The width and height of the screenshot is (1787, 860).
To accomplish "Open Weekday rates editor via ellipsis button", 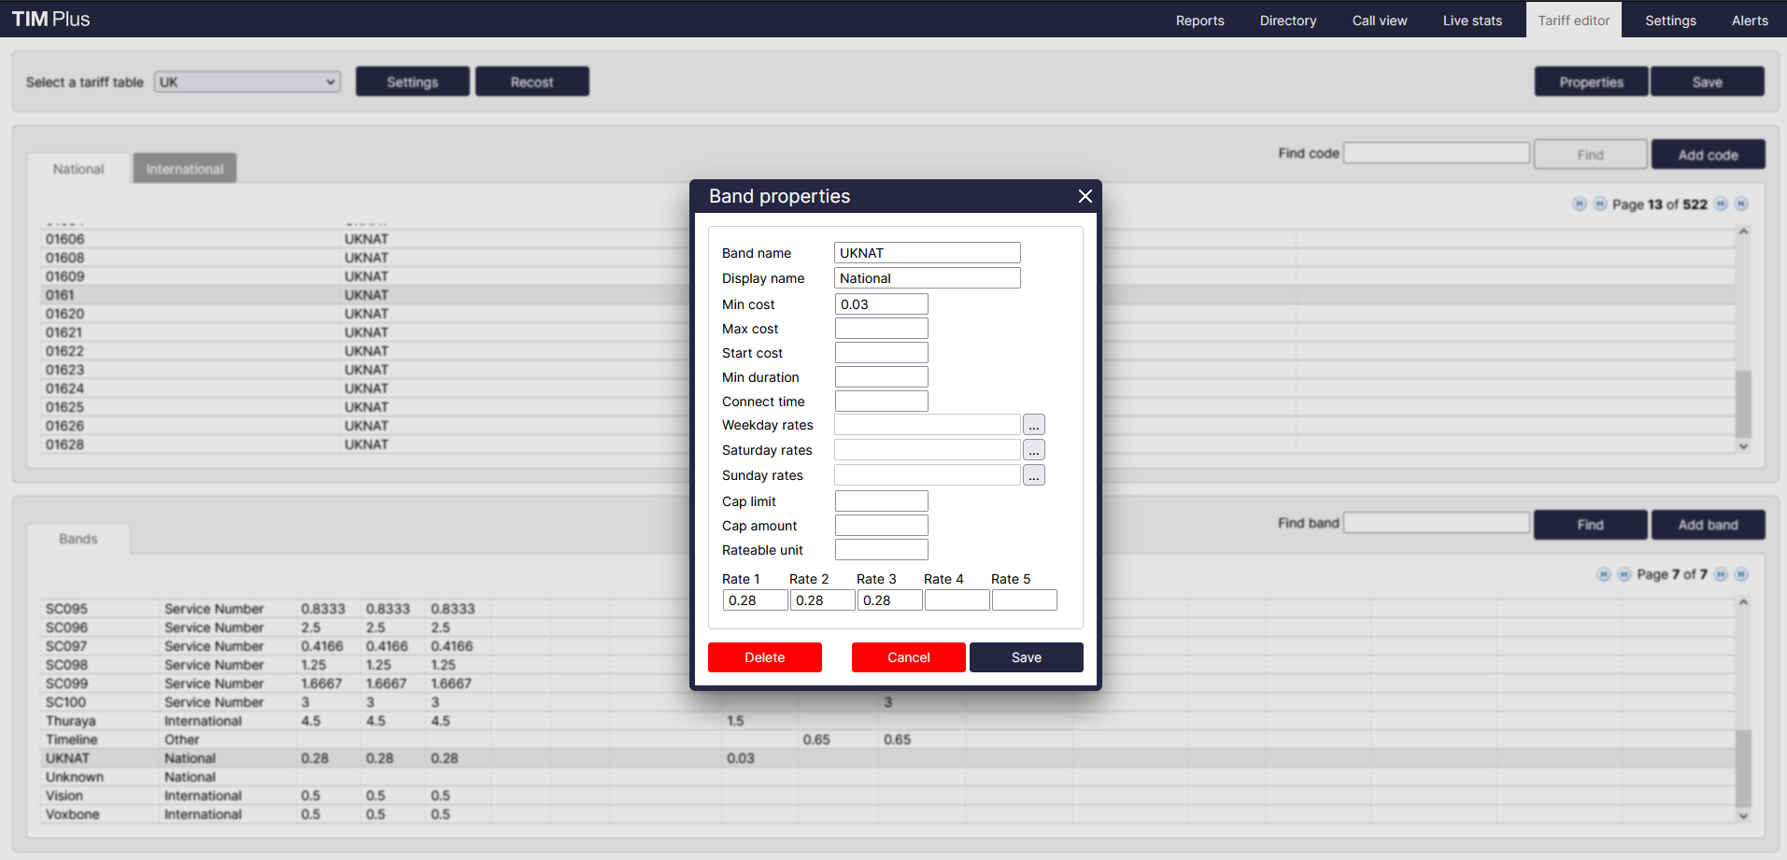I will (x=1033, y=426).
